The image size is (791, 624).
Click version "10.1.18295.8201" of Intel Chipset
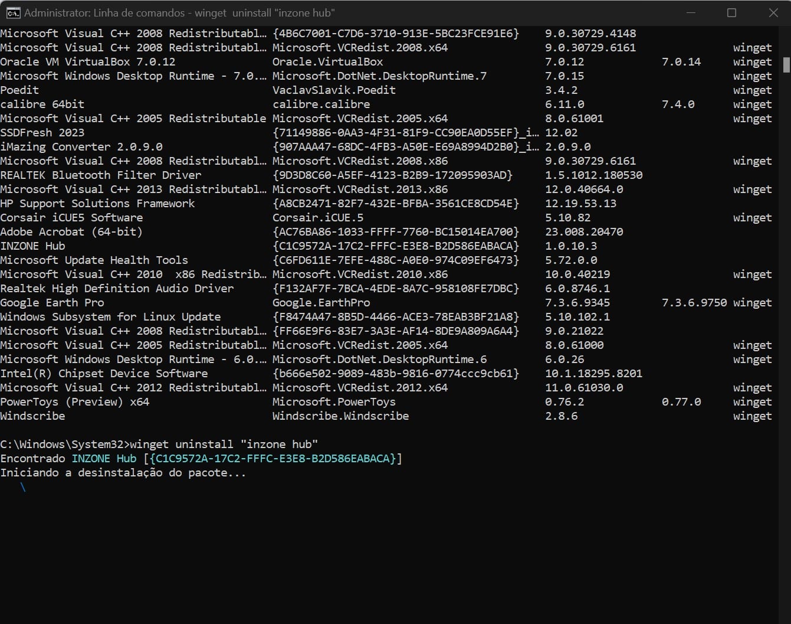point(593,373)
